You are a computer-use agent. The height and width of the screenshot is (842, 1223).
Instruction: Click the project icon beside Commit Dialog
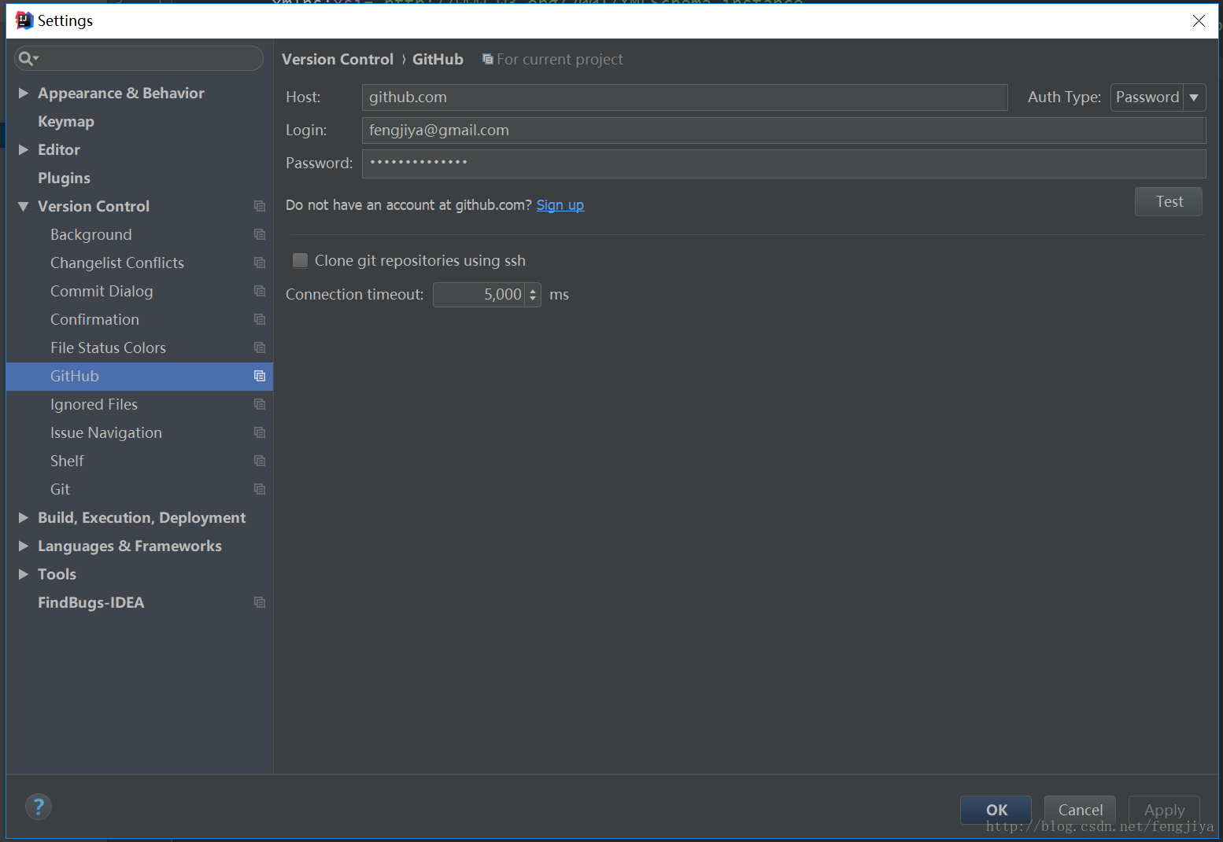click(260, 291)
